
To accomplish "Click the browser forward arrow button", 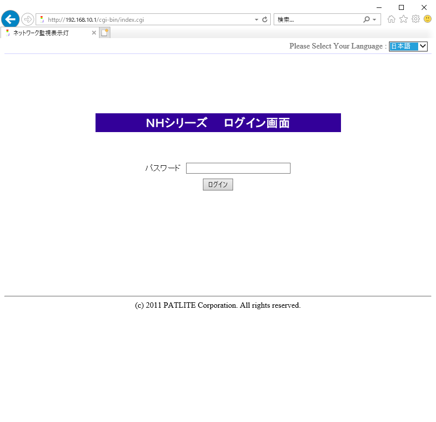I will [x=28, y=19].
